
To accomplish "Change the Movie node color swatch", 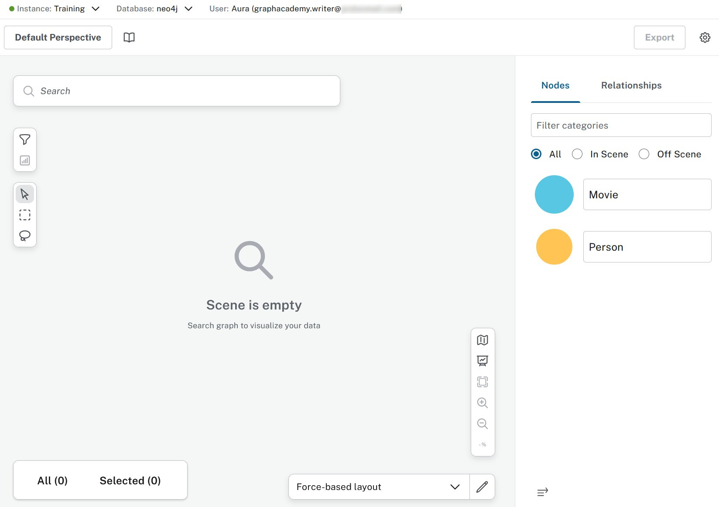I will 554,194.
